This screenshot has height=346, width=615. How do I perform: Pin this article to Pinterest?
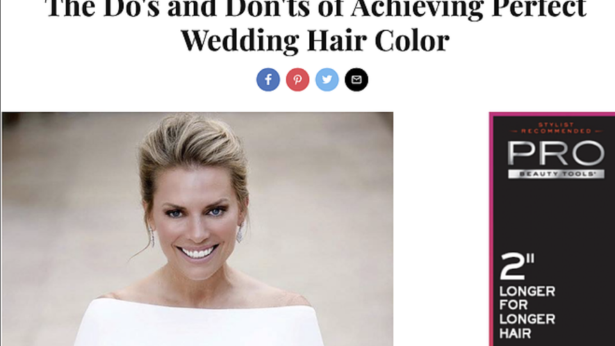[298, 79]
